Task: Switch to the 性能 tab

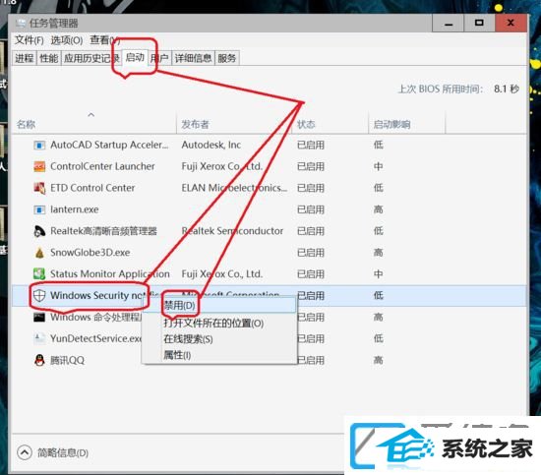Action: point(48,58)
